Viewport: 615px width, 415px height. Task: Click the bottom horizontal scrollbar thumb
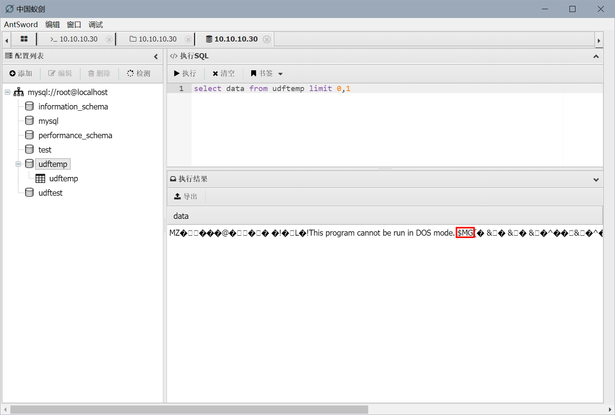(189, 409)
